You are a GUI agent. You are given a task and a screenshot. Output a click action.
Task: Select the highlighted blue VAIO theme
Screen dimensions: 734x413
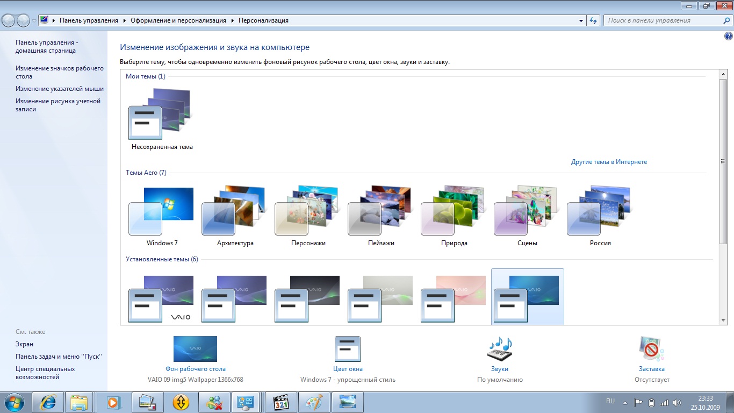coord(527,297)
